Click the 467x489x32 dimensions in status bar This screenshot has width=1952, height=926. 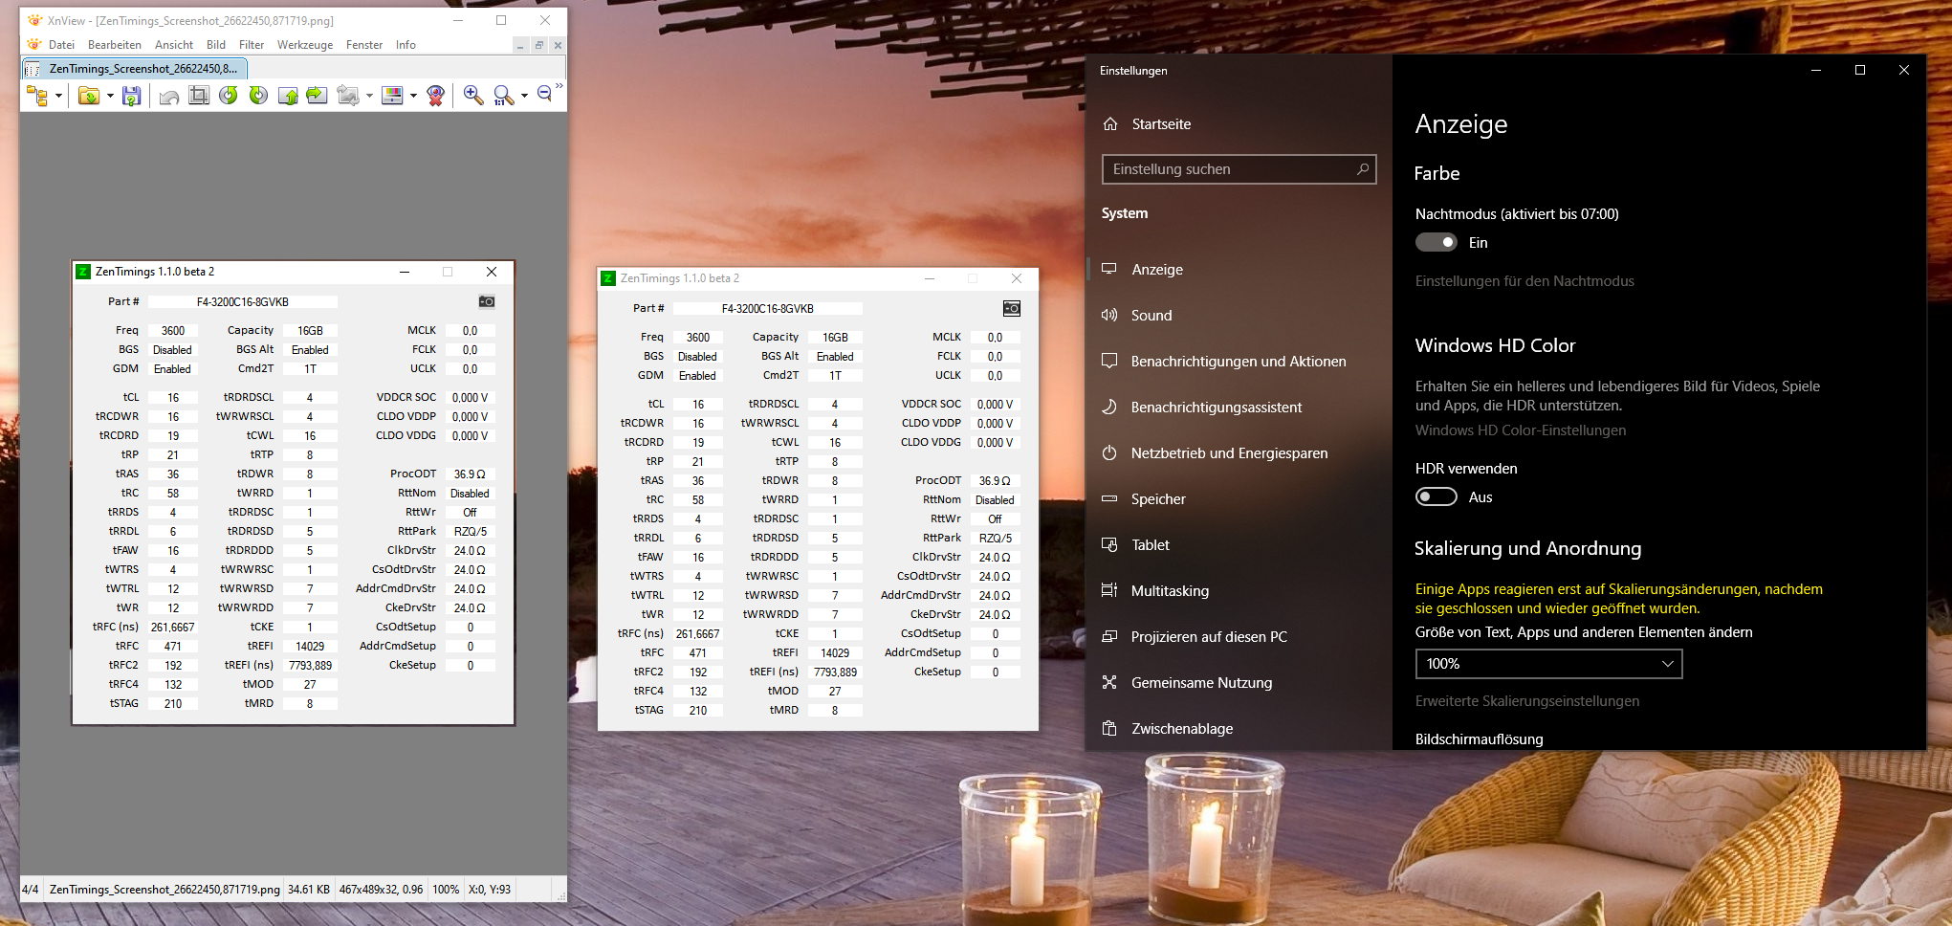click(381, 890)
